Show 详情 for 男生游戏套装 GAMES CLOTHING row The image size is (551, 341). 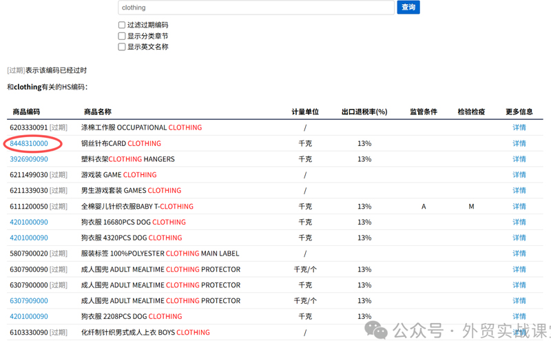coord(519,190)
